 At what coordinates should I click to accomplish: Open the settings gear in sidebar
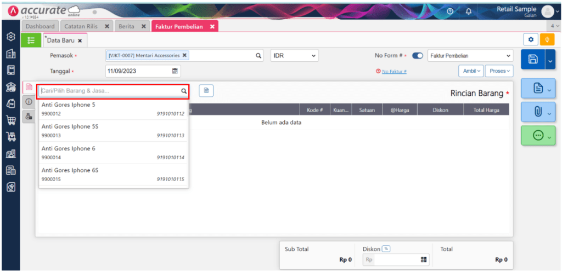pyautogui.click(x=11, y=37)
